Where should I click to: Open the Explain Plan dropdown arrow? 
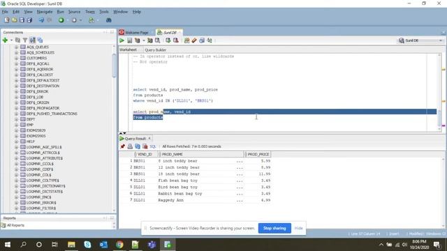[x=144, y=40]
